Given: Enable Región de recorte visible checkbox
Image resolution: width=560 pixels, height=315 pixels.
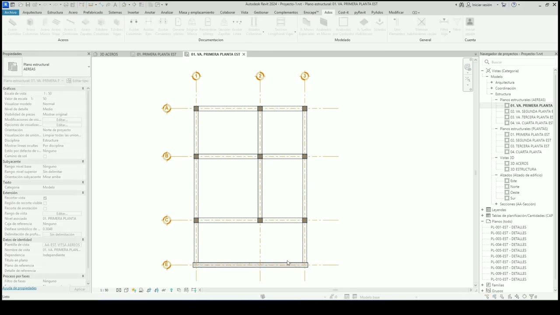Looking at the screenshot, I should 45,203.
